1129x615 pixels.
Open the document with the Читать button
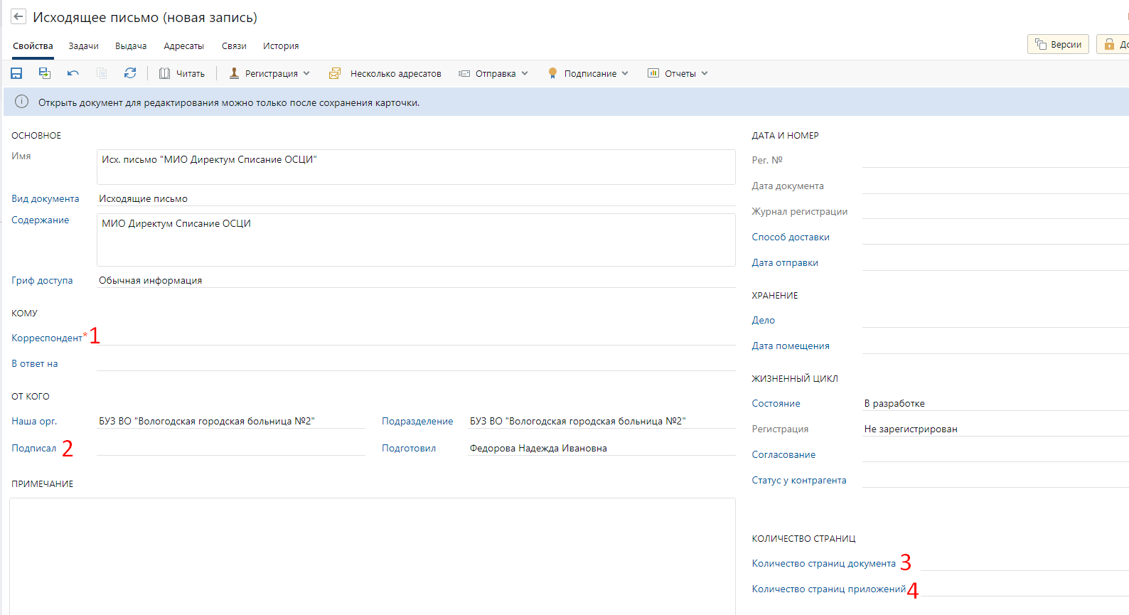coord(182,73)
